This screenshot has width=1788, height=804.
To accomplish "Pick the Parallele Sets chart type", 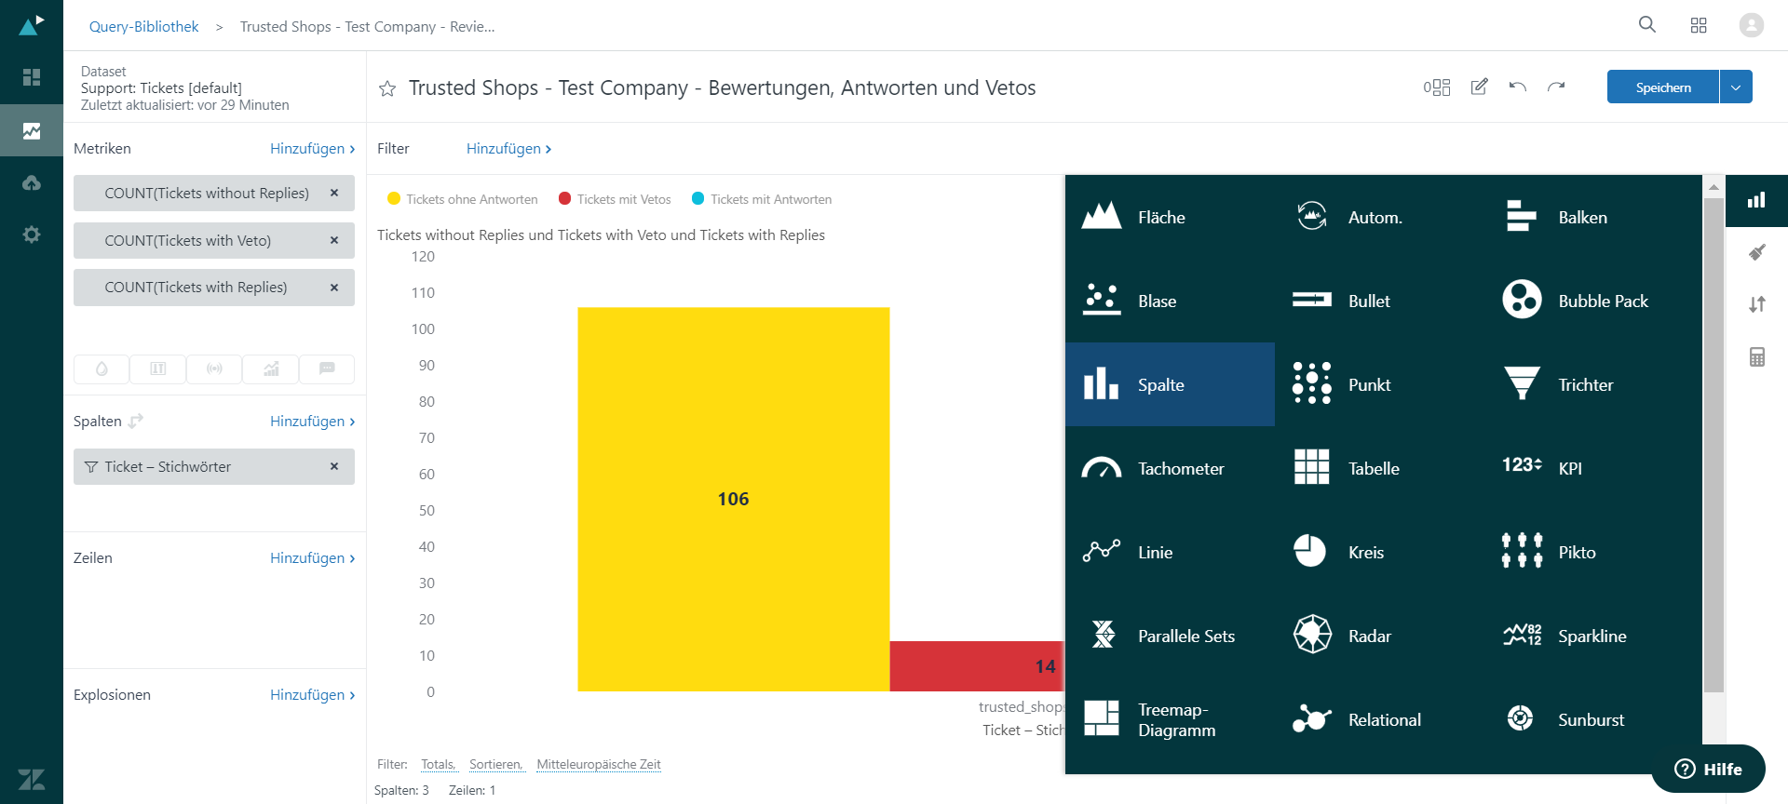I will tap(1170, 636).
